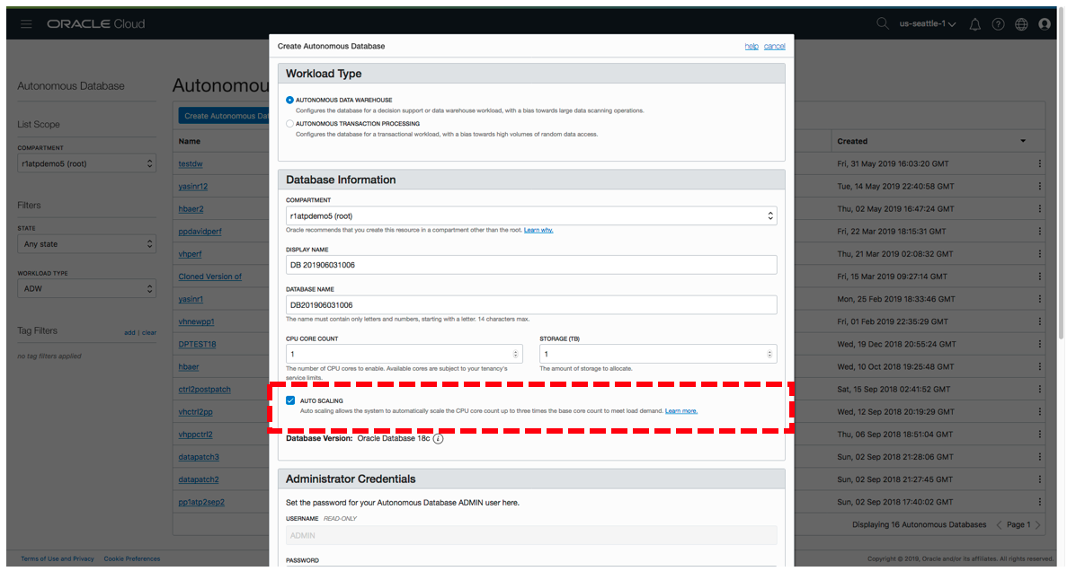Open actions menu for 14 May 2019 row

[1040, 187]
